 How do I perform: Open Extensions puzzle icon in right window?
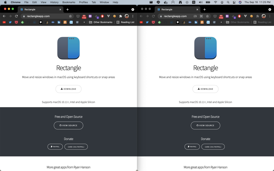click(258, 16)
